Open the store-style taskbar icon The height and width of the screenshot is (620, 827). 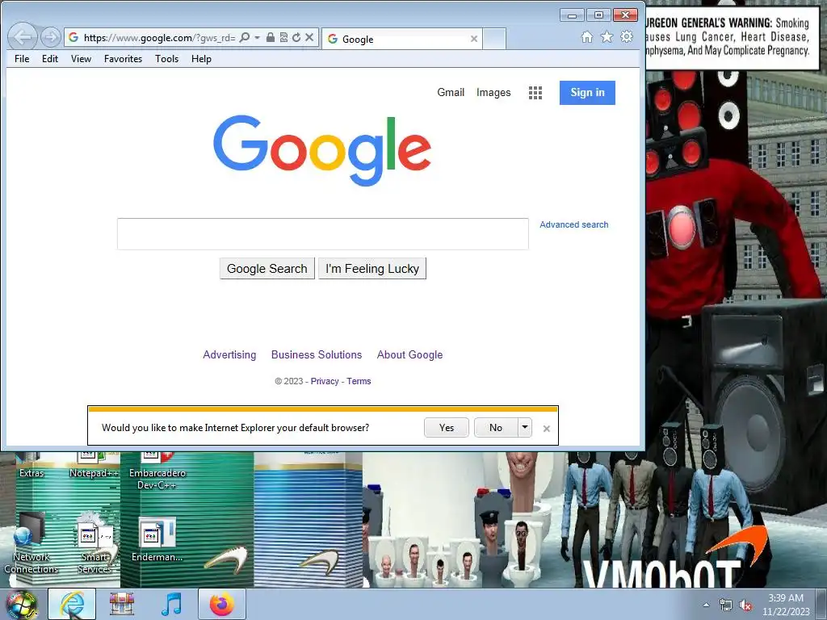coord(122,604)
